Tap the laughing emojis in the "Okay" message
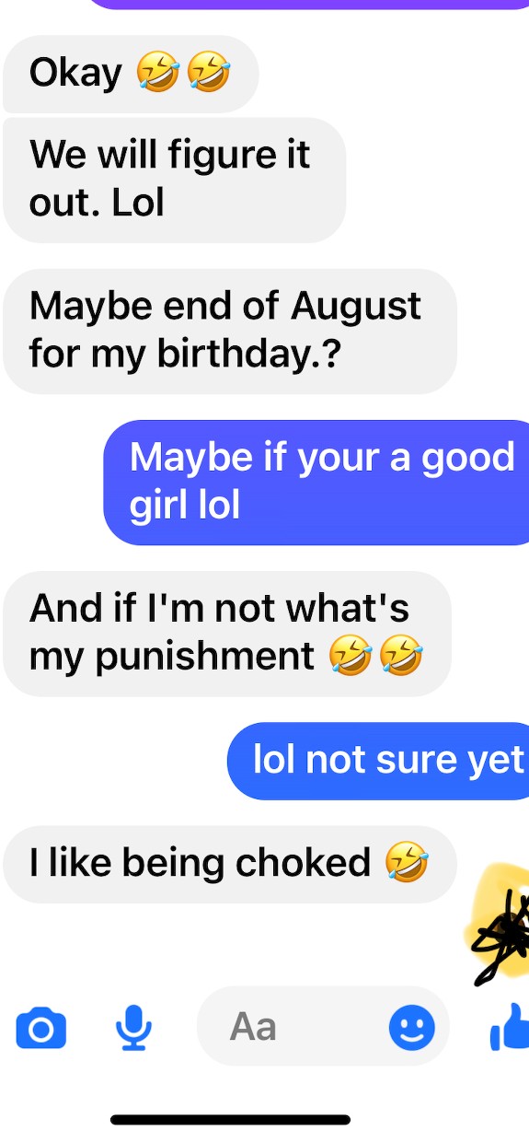Viewport: 529px width, 1142px height. (183, 73)
